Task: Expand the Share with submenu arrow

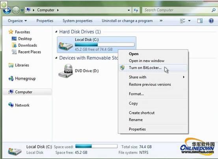Action: 184,77
